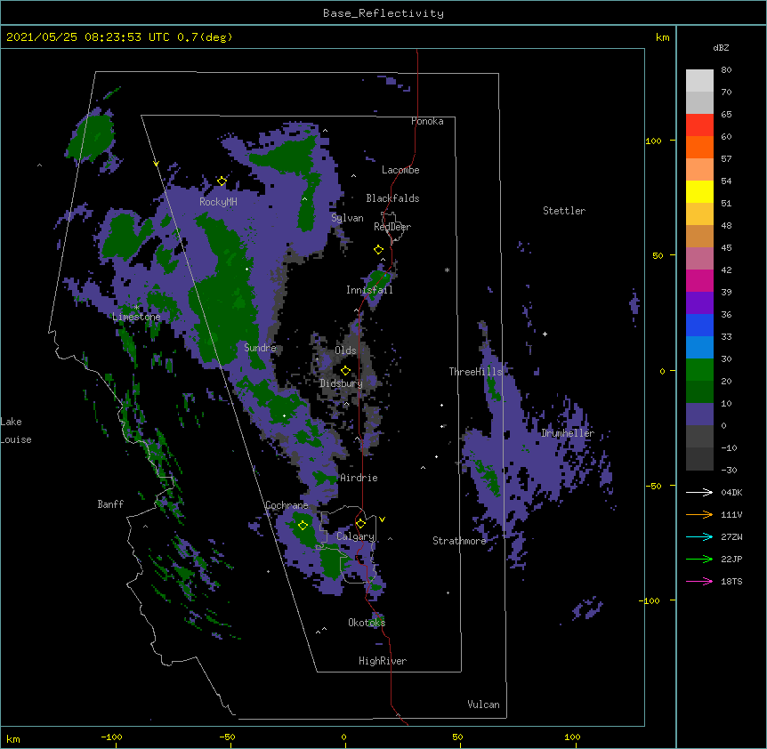Click the Strathmore town label
767x749 pixels.
tap(459, 541)
